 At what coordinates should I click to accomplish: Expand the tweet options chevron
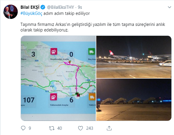[x=169, y=7]
